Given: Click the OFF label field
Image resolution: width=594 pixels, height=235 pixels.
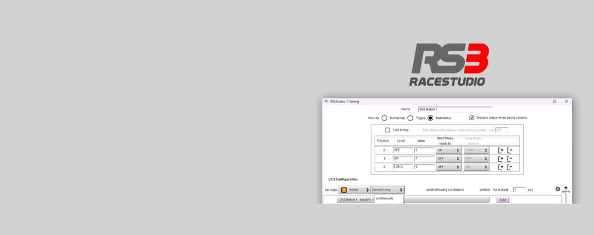Looking at the screenshot, I should click(403, 150).
